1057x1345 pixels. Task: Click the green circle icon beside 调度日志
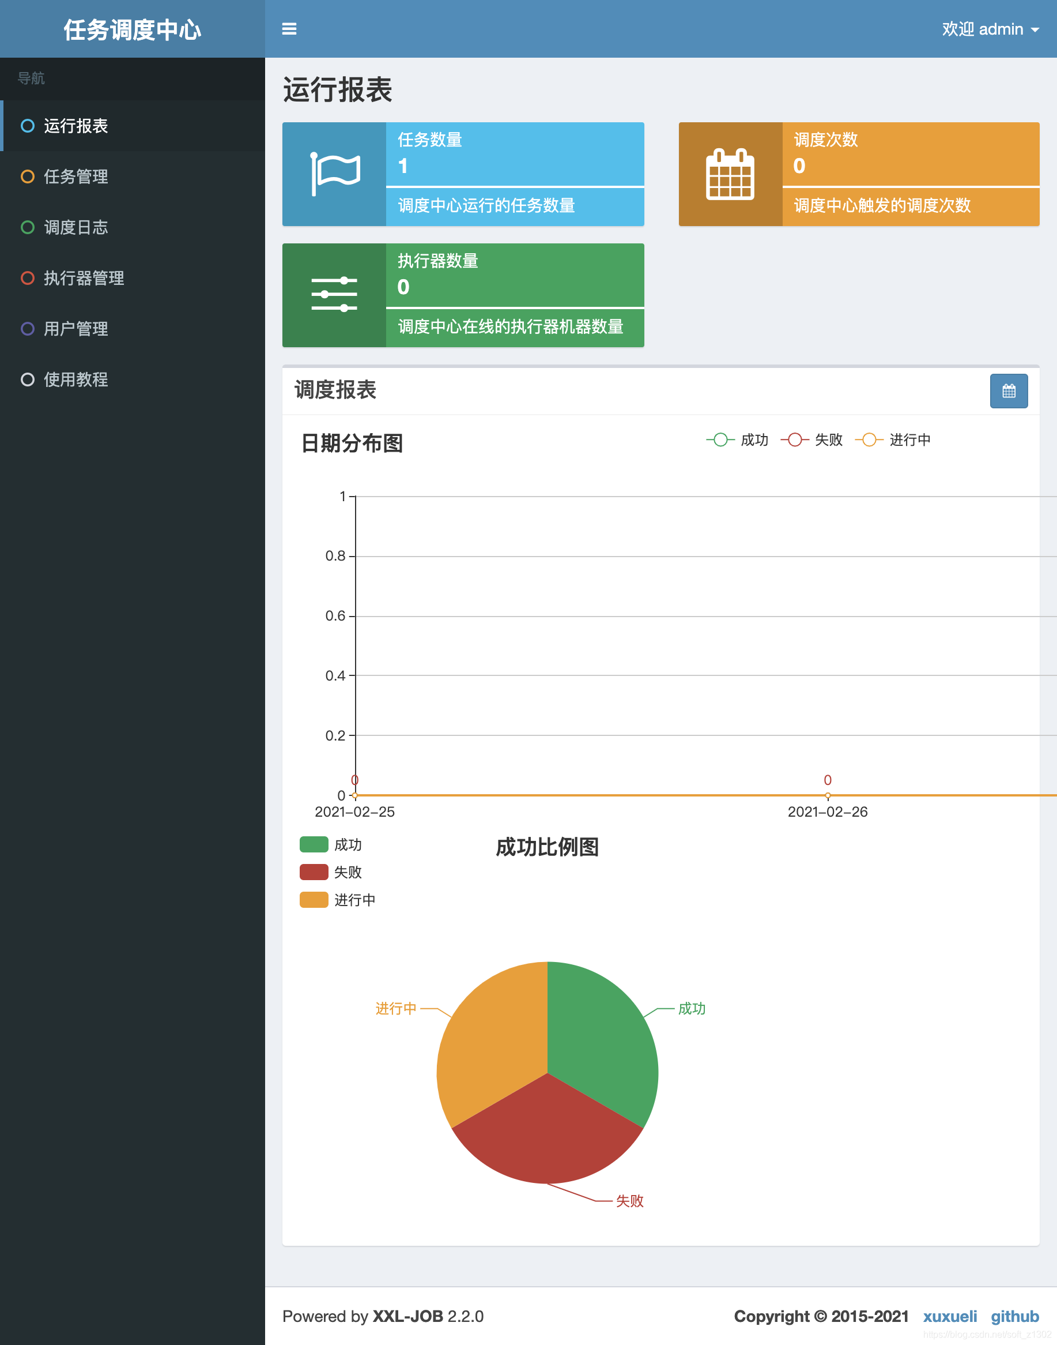click(28, 227)
